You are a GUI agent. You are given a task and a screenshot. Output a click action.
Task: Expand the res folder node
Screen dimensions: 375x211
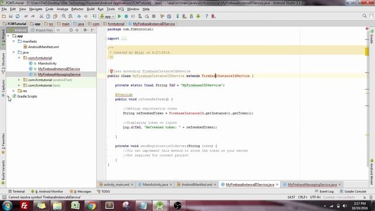coord(14,91)
